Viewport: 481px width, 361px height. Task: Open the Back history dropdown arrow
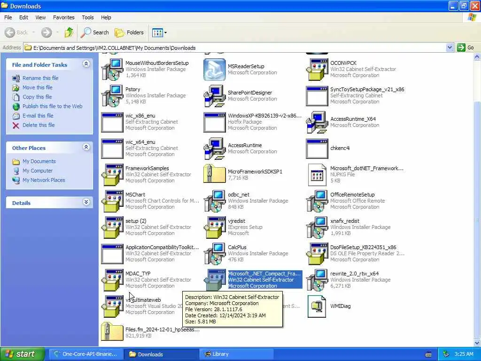coord(33,32)
